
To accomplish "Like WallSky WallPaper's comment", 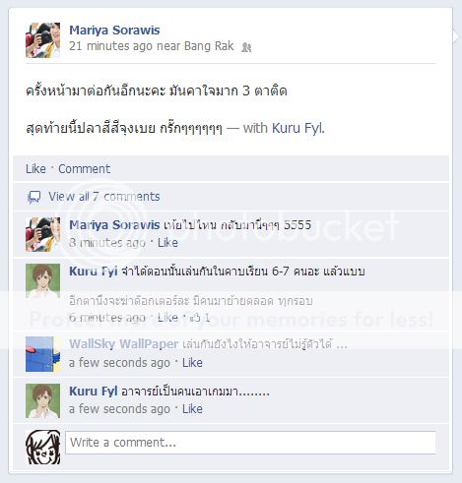I will [x=192, y=363].
